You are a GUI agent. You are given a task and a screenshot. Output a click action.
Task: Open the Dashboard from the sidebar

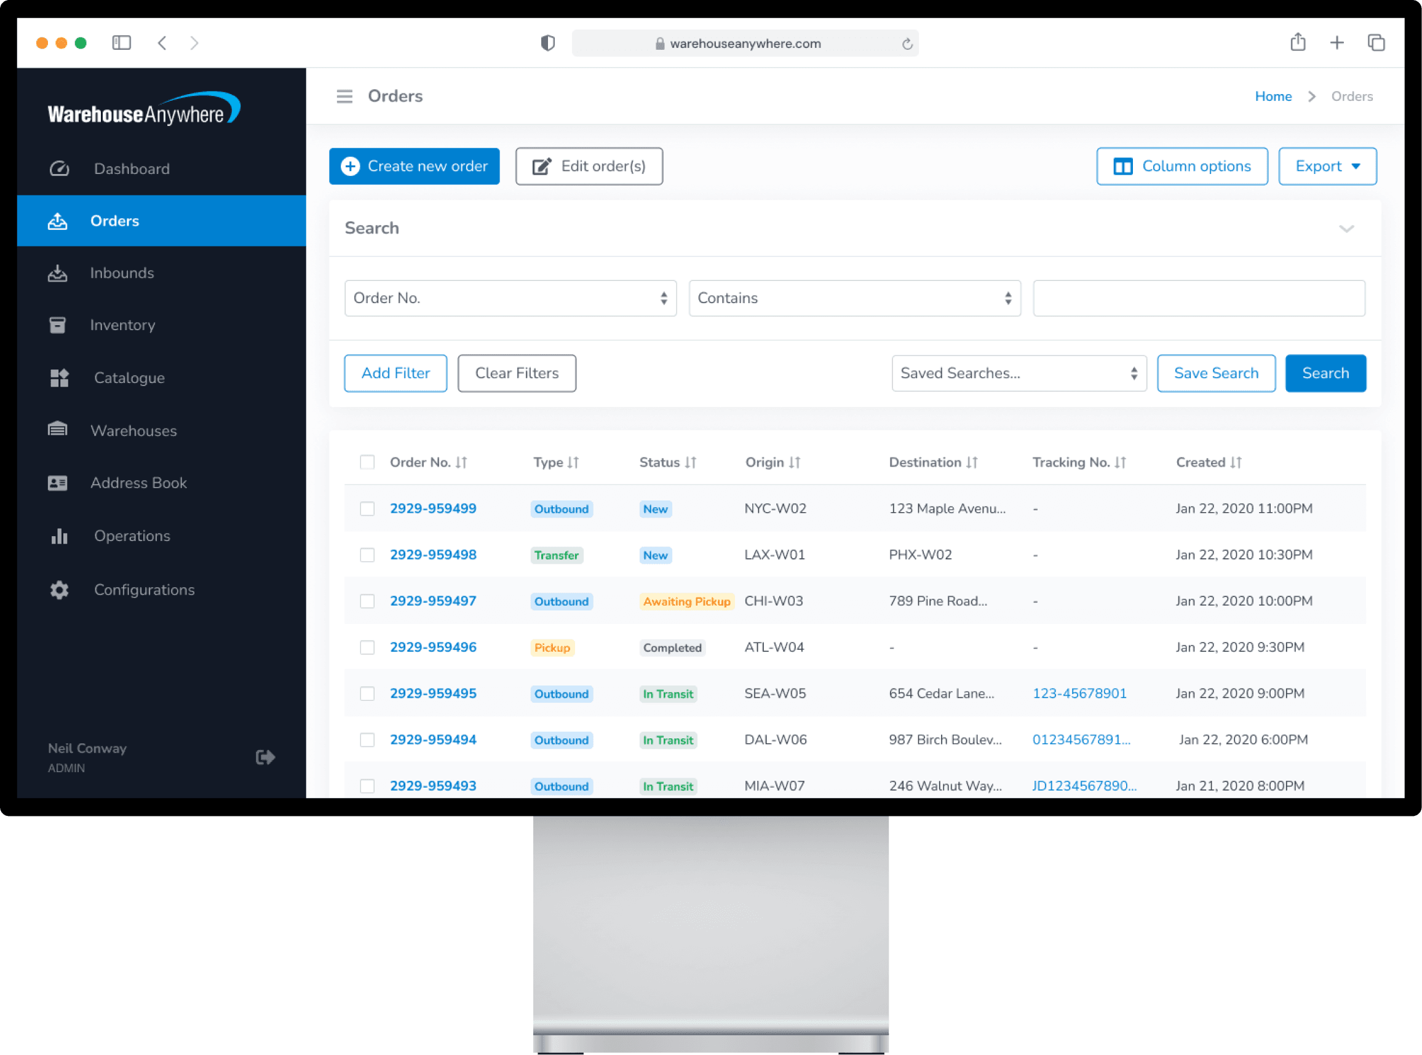point(132,168)
